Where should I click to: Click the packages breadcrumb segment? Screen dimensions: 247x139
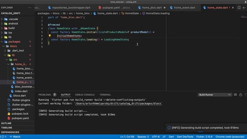pyautogui.click(x=44, y=14)
